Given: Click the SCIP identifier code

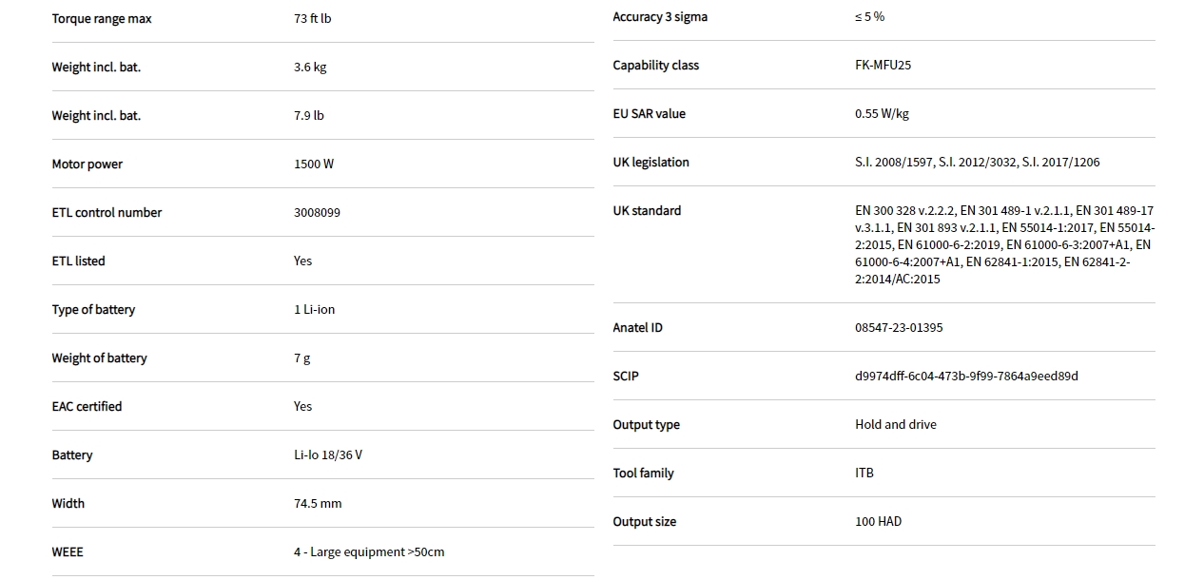Looking at the screenshot, I should tap(966, 377).
